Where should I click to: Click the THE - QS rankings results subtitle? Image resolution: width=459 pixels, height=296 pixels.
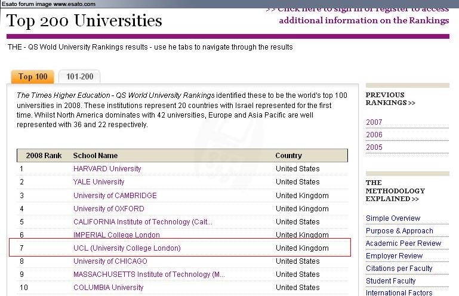(x=150, y=47)
